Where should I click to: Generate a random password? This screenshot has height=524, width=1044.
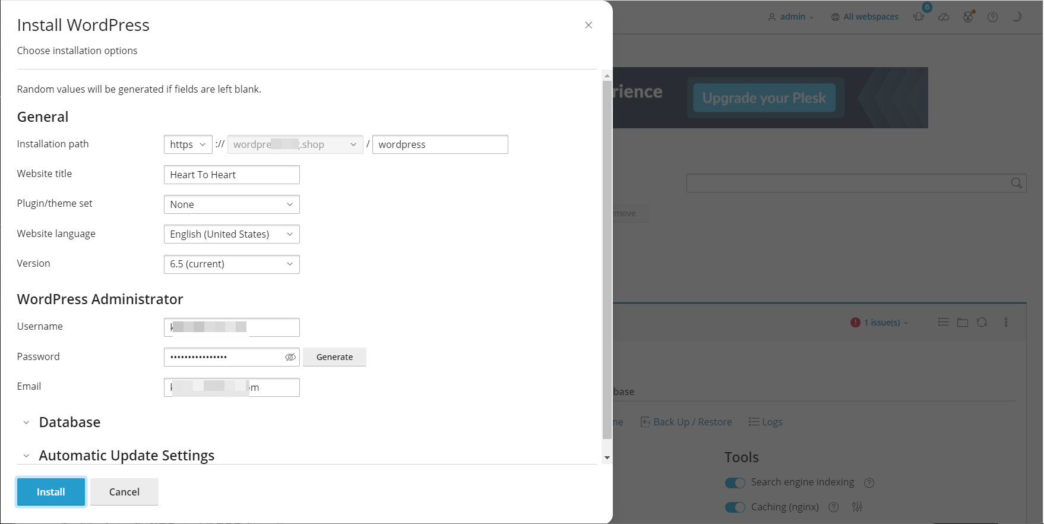pyautogui.click(x=334, y=357)
